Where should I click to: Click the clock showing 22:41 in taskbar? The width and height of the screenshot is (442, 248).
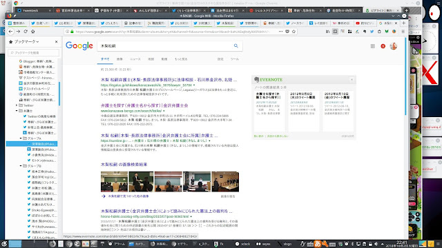tap(401, 243)
